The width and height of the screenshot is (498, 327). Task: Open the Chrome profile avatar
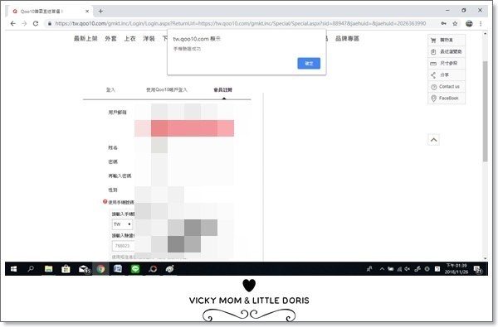point(469,23)
